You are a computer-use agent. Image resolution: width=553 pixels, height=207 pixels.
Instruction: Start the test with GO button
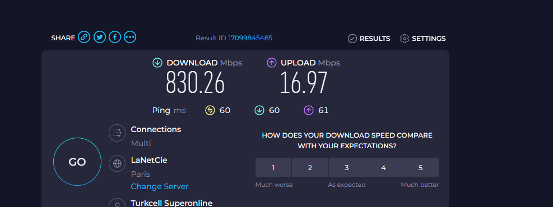click(77, 162)
